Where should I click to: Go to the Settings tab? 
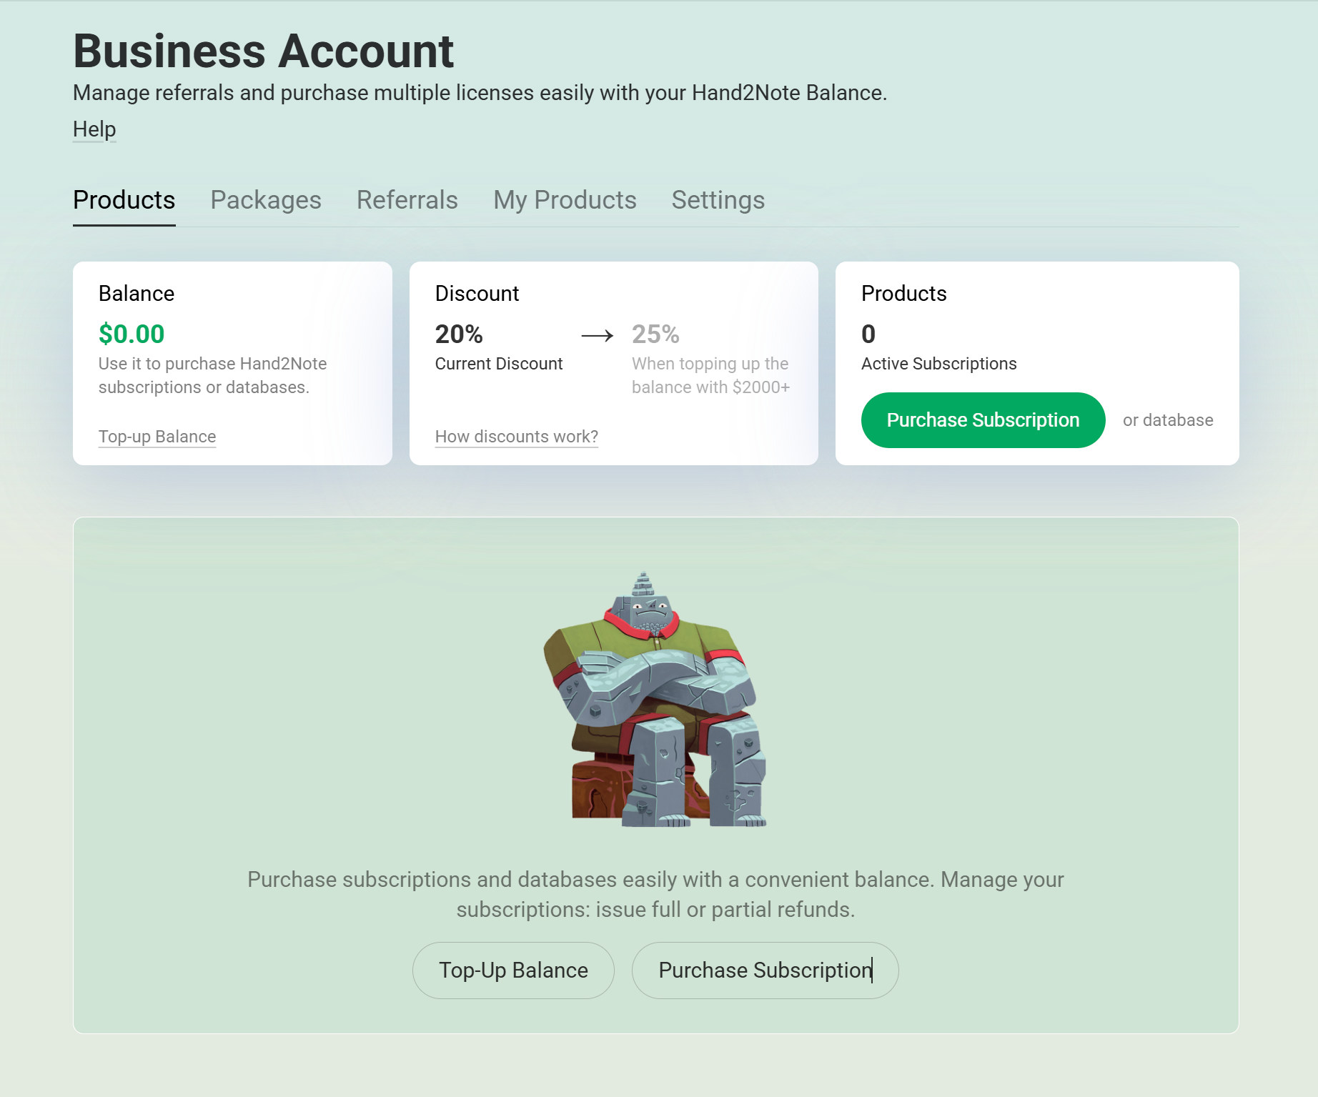coord(718,200)
